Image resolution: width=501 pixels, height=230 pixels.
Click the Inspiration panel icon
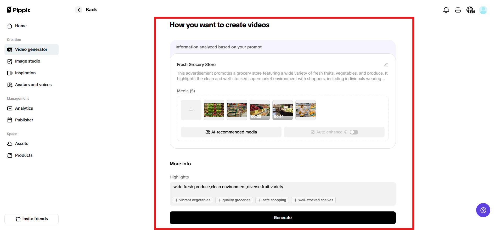click(x=10, y=73)
